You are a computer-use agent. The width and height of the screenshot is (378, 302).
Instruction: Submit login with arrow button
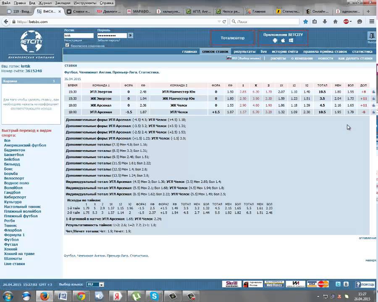tap(130, 35)
